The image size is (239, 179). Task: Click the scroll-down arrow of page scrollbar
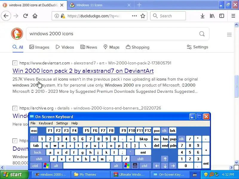coord(236,162)
